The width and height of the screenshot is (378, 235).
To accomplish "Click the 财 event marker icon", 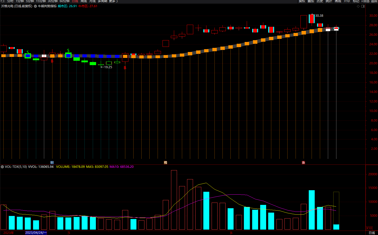I will point(52,163).
